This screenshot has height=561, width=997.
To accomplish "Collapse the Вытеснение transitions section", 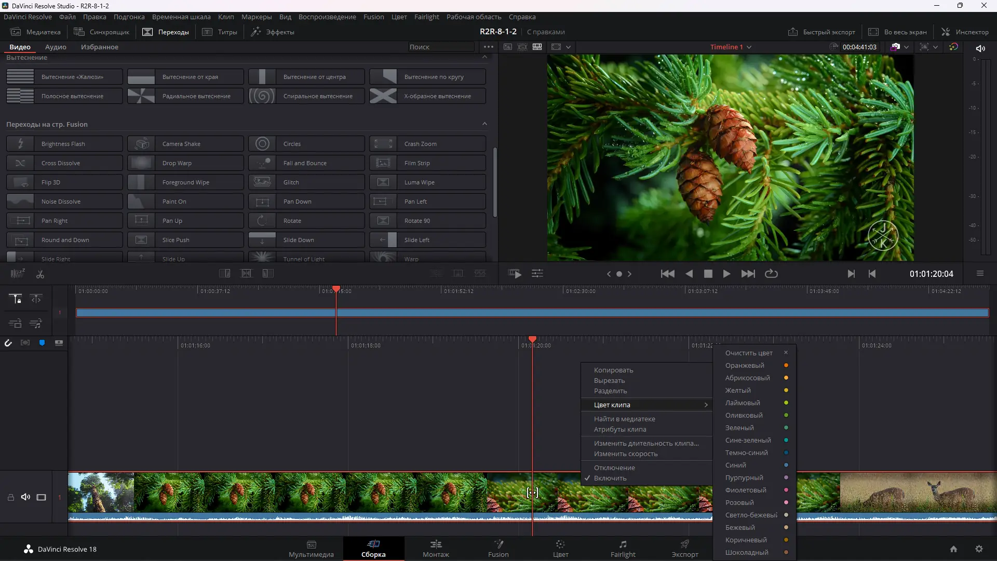I will [484, 57].
